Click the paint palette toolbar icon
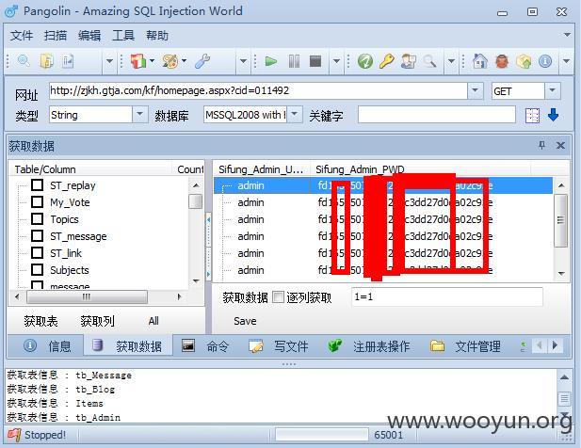 pyautogui.click(x=170, y=61)
